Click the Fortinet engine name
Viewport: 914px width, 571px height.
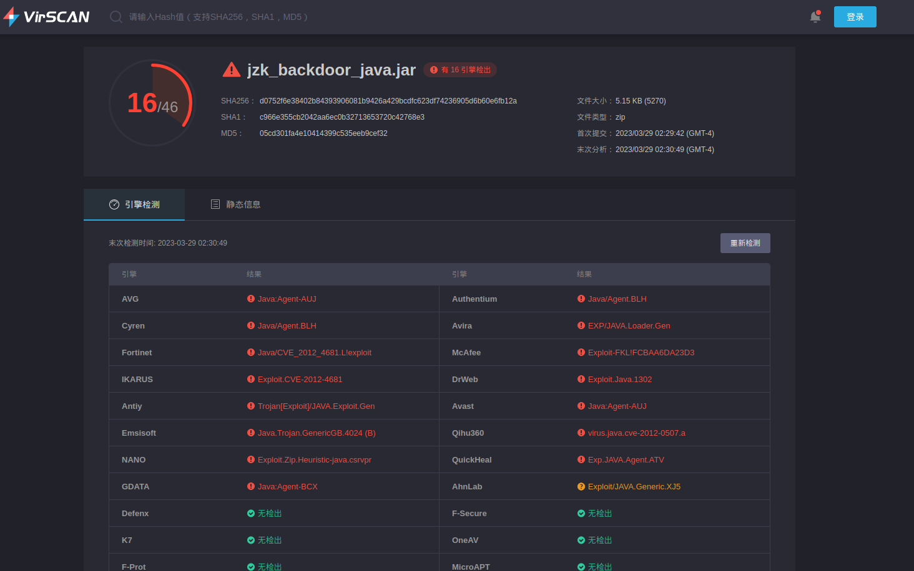click(137, 352)
